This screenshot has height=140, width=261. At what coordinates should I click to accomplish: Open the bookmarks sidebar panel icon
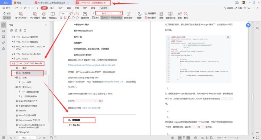[x=4, y=25]
